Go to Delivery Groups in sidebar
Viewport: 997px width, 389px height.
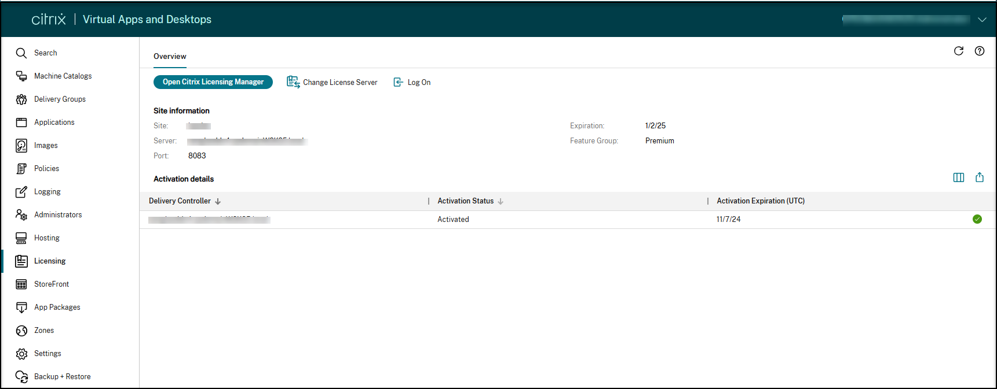(60, 99)
